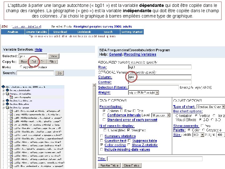Copy selected variable to Row

tap(24, 62)
